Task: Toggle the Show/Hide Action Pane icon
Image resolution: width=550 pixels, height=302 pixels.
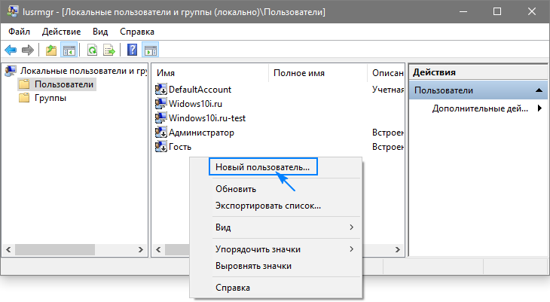Action: click(150, 50)
